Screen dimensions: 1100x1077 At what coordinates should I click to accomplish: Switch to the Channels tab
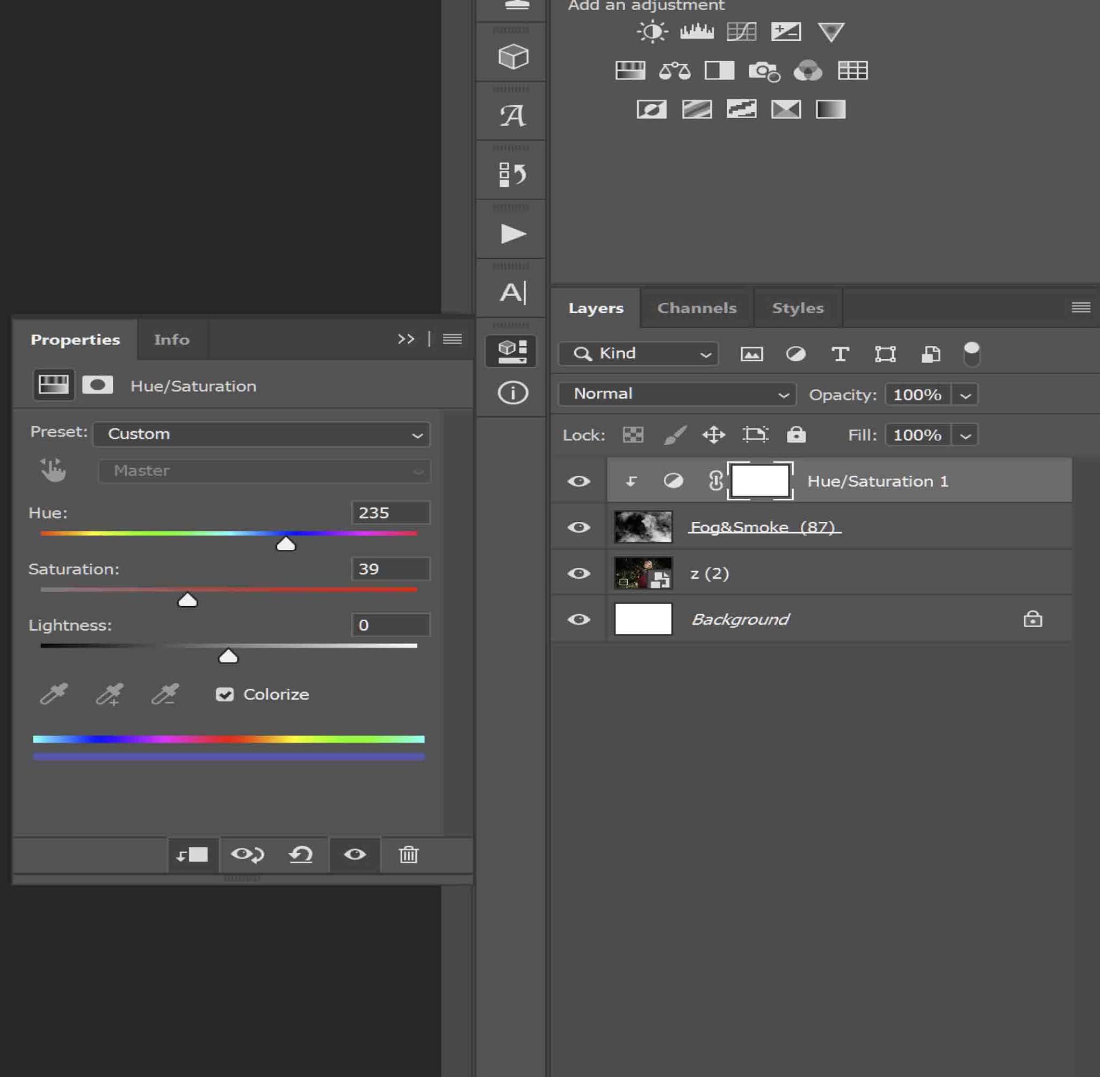coord(697,308)
